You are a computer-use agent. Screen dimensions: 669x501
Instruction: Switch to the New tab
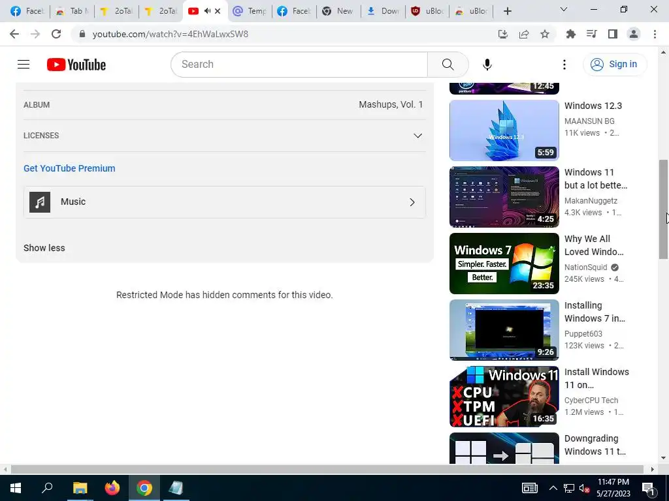(x=338, y=11)
